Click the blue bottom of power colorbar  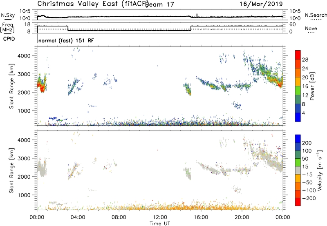tap(298, 117)
